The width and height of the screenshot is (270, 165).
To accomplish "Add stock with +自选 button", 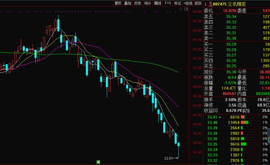I will (x=188, y=3).
